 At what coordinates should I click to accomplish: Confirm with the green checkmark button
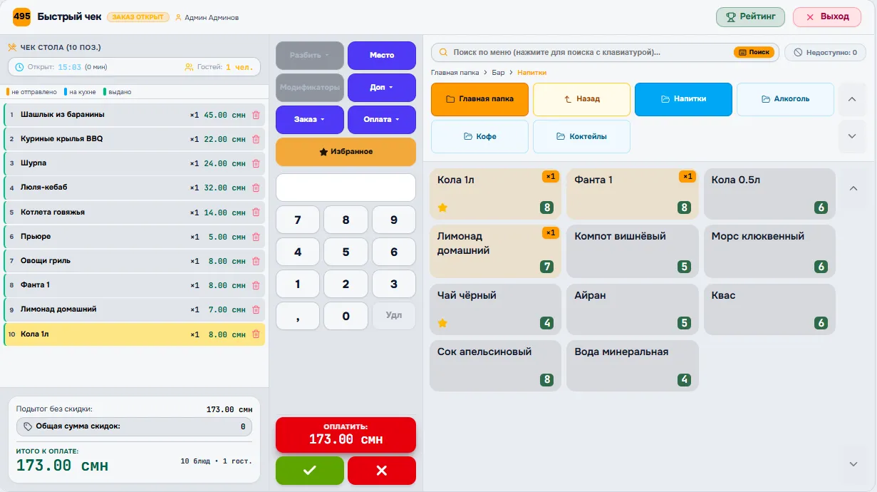pos(310,471)
